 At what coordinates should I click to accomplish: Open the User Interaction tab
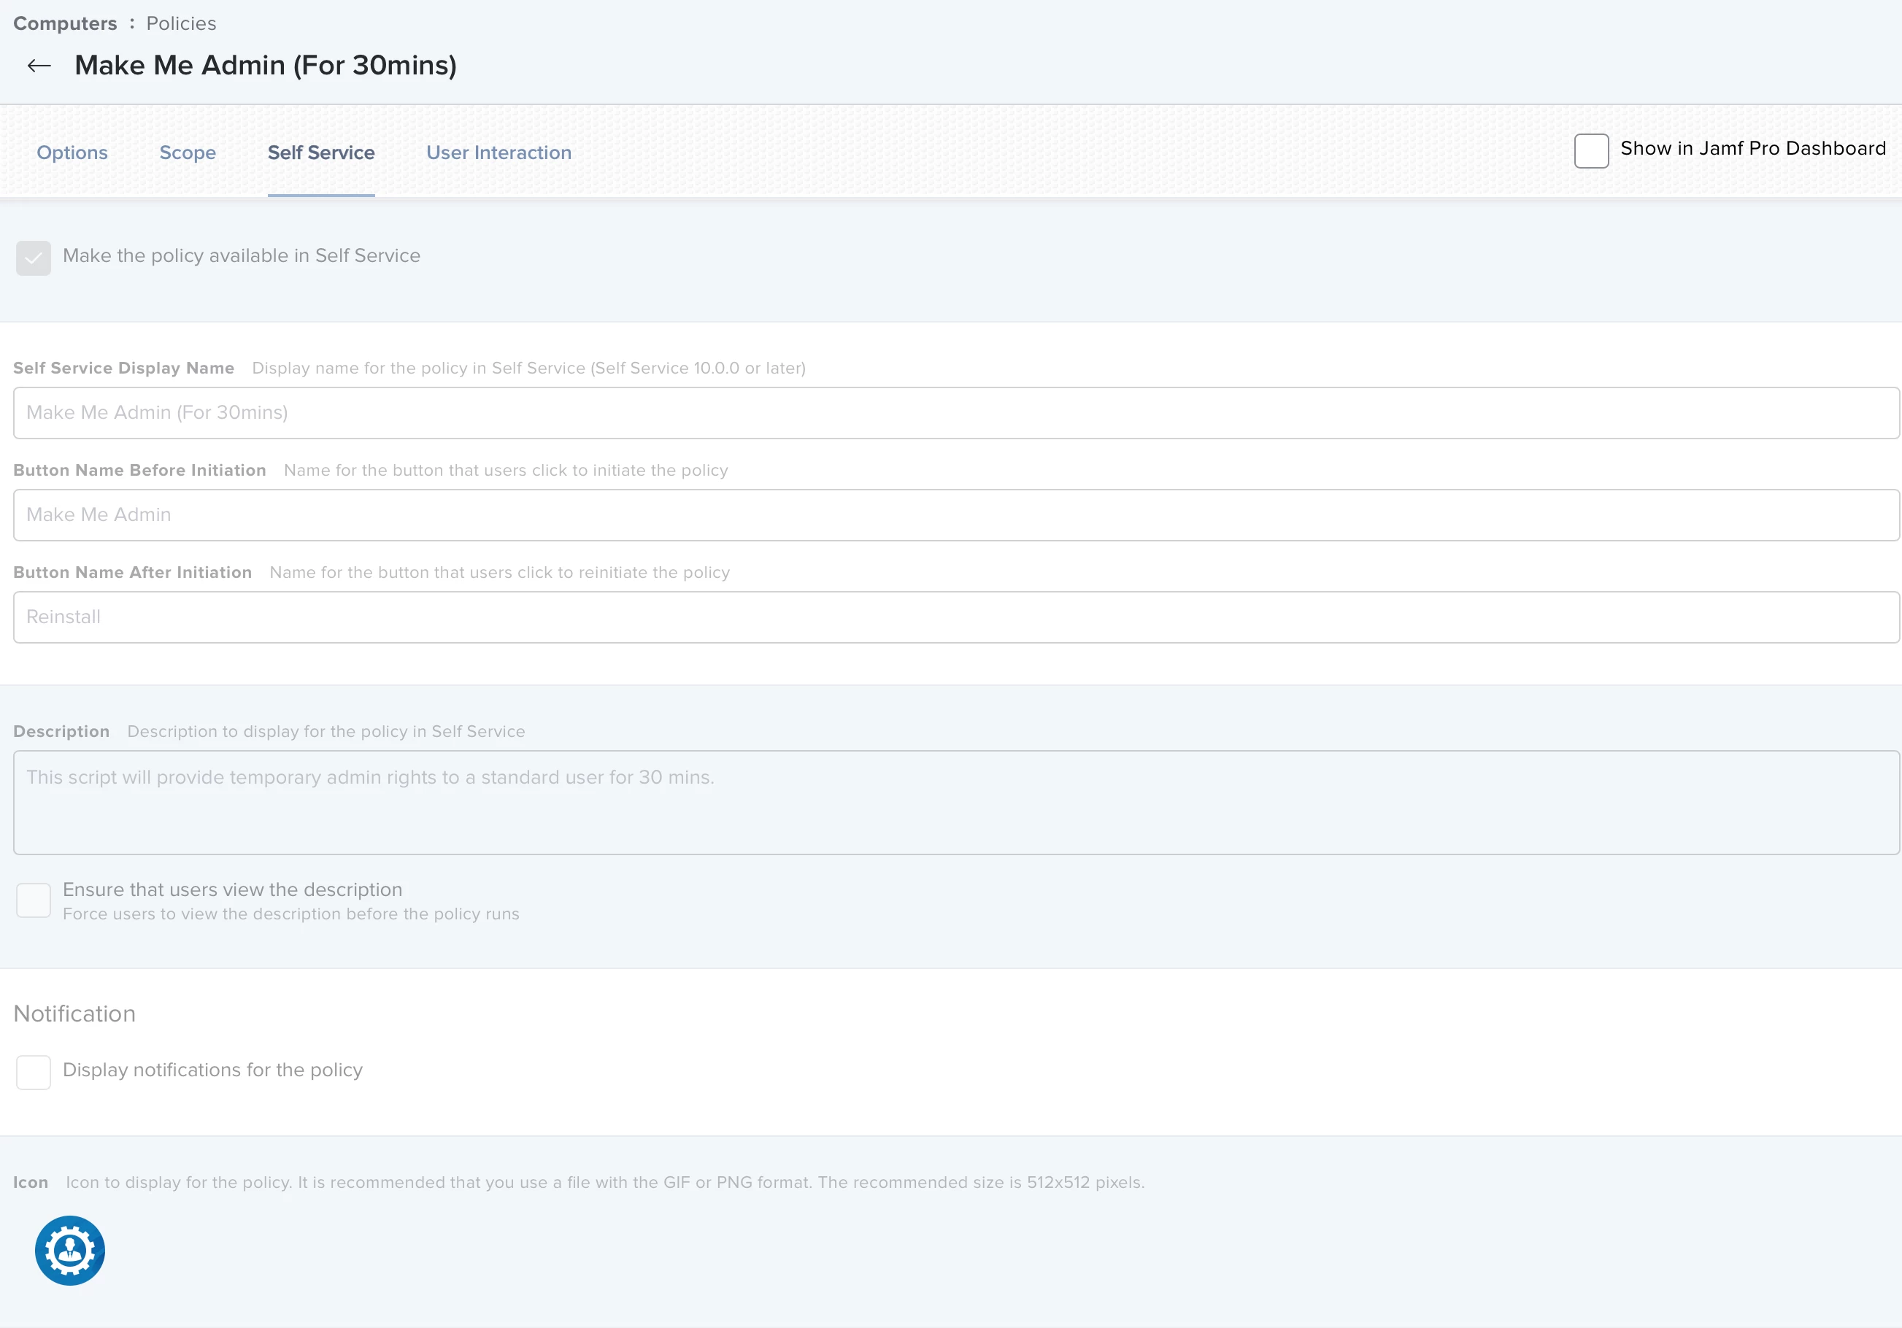click(x=498, y=153)
